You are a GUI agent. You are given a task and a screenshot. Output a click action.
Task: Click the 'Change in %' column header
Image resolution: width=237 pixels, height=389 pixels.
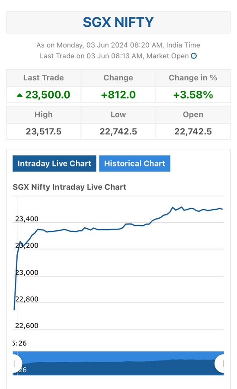pos(193,78)
